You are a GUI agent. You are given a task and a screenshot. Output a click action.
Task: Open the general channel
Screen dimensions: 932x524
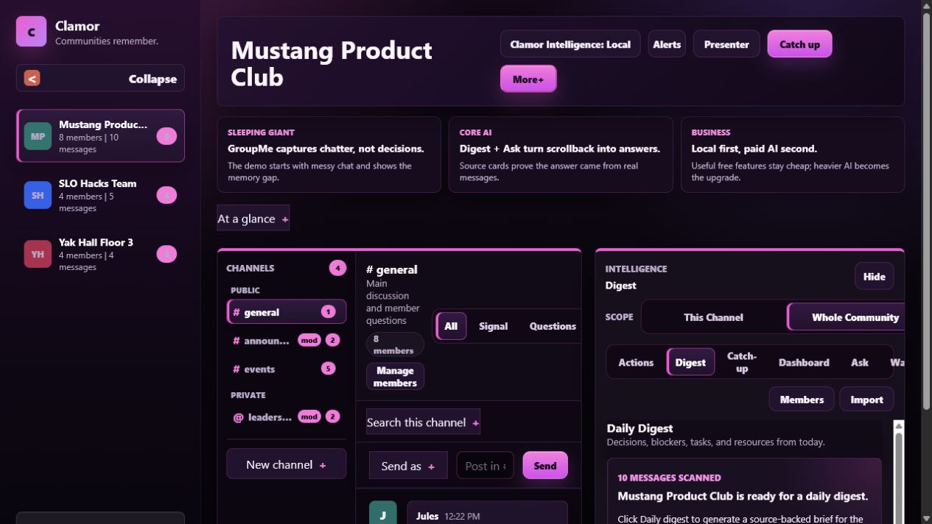point(286,312)
